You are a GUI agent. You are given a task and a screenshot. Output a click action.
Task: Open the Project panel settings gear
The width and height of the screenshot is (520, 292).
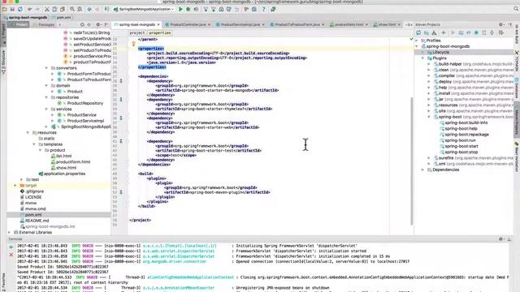coord(98,24)
